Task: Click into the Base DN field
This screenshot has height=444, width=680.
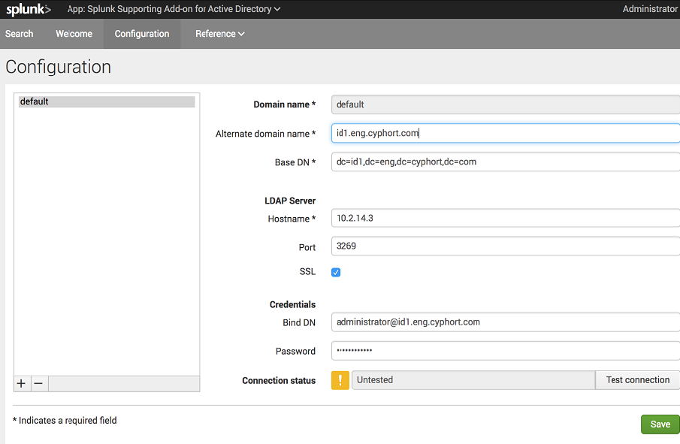Action: tap(505, 162)
